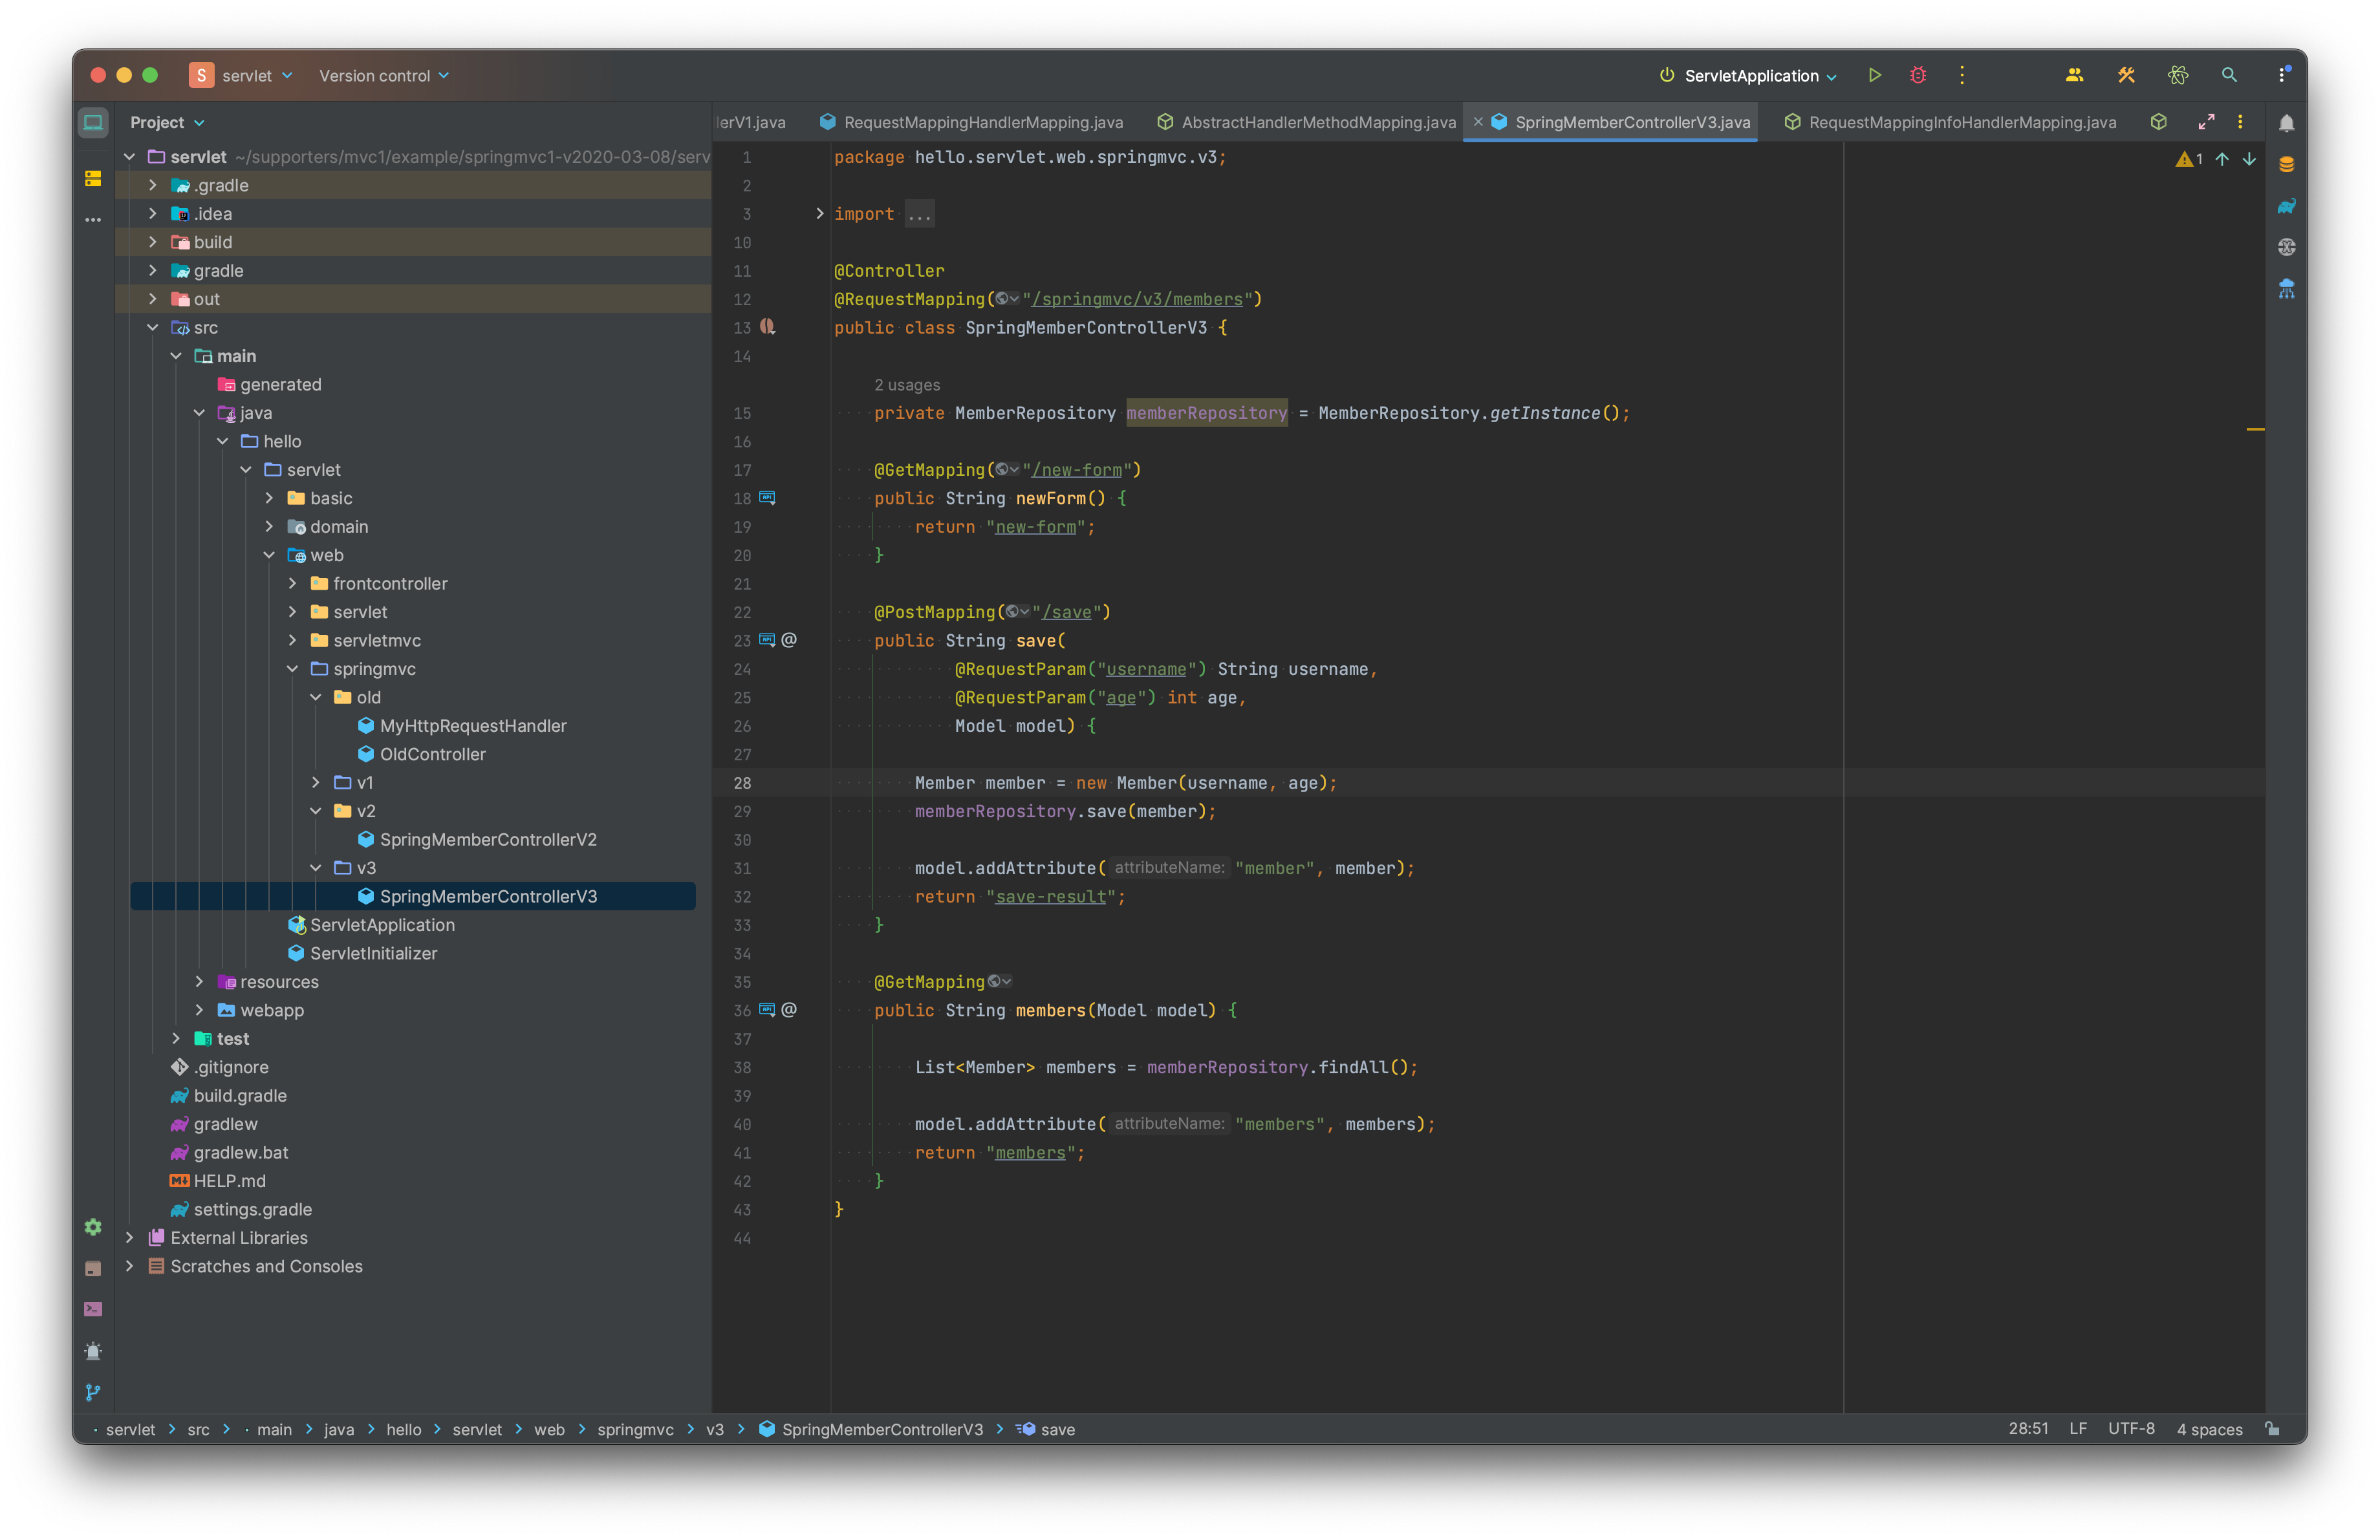Open Code With Me collaboration icon
This screenshot has width=2380, height=1540.
pyautogui.click(x=2075, y=75)
